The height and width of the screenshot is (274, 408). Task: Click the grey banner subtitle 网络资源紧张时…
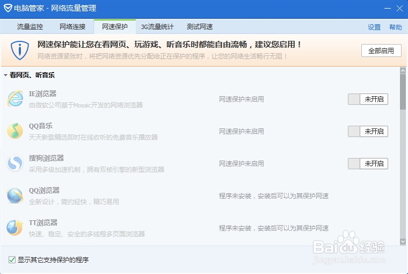pos(162,56)
